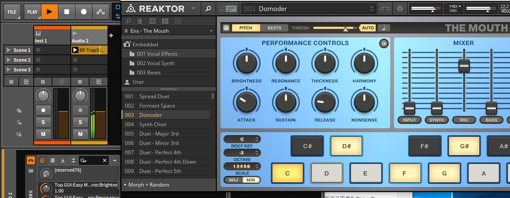Show the Reaktor info icon
510x198 pixels.
click(x=400, y=9)
